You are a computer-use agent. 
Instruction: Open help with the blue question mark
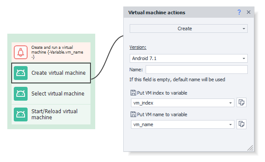pos(239,12)
